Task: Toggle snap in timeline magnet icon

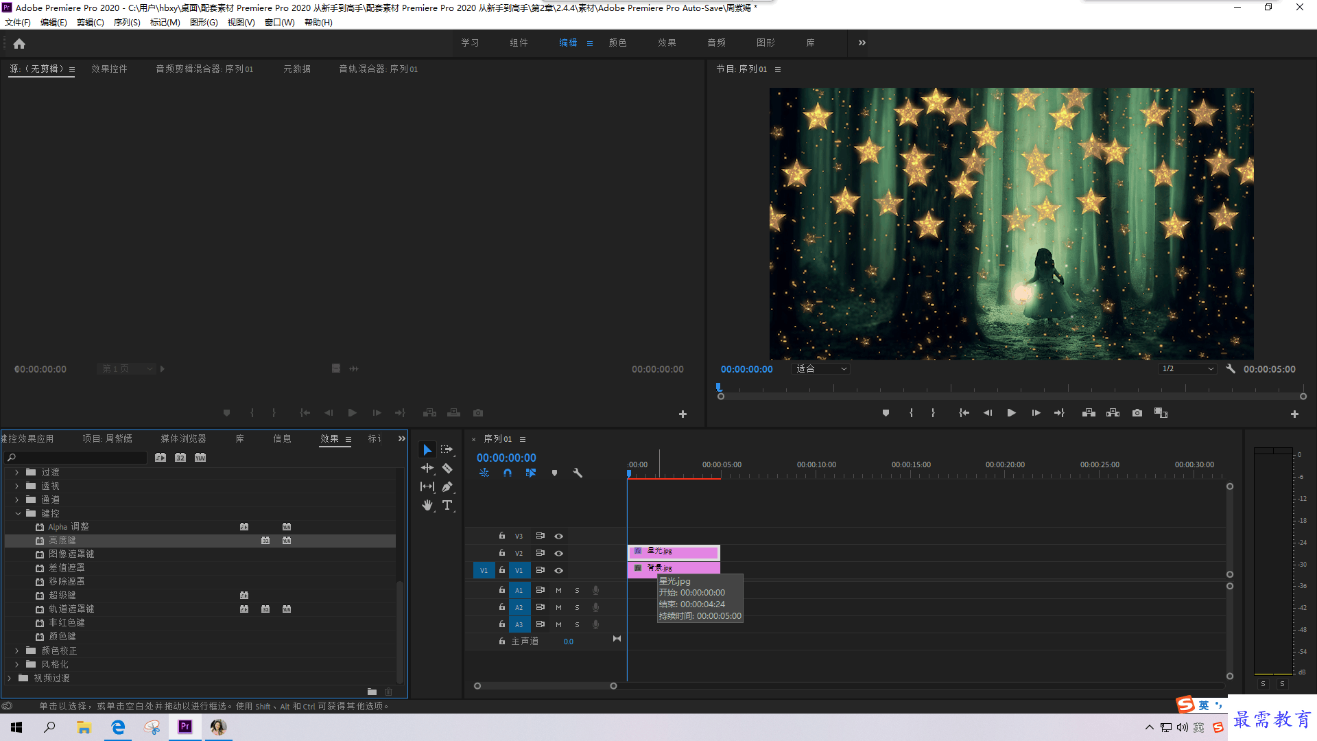Action: 508,473
